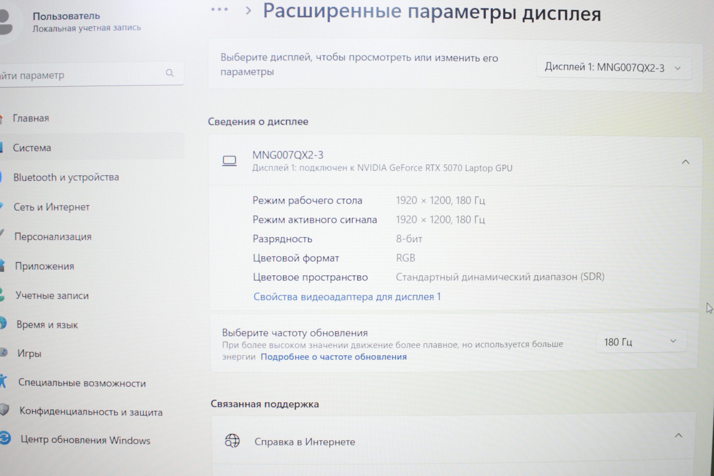The width and height of the screenshot is (714, 476).
Task: Open the Сеть и Интернет section
Action: point(52,207)
